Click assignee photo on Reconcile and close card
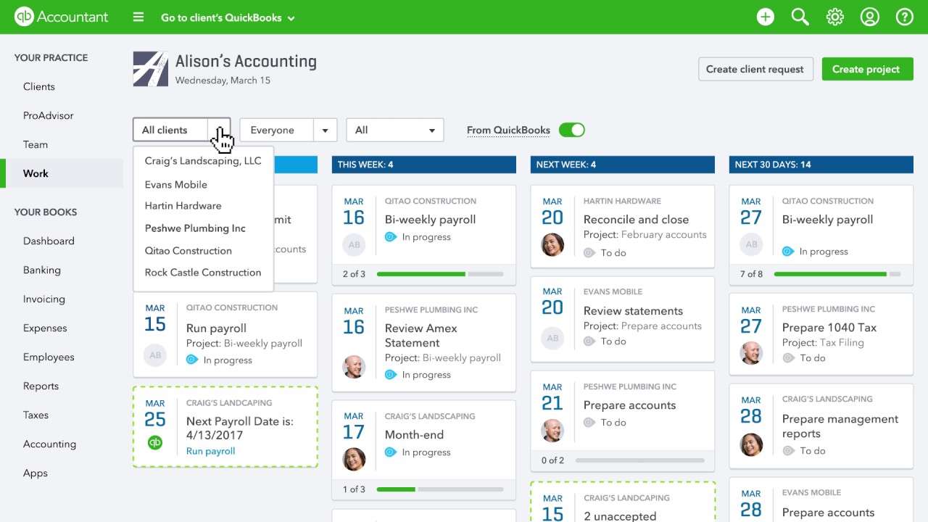The height and width of the screenshot is (522, 928). [552, 245]
